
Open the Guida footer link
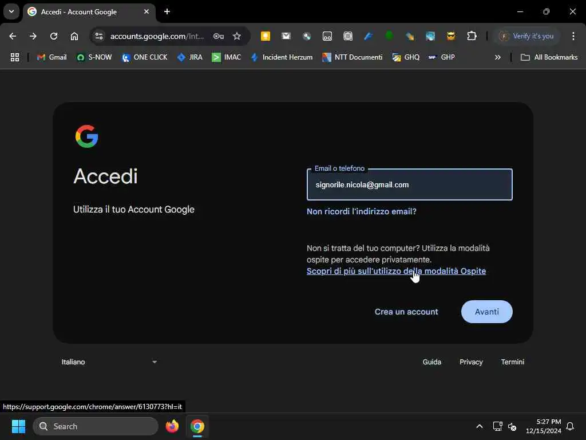pyautogui.click(x=431, y=362)
